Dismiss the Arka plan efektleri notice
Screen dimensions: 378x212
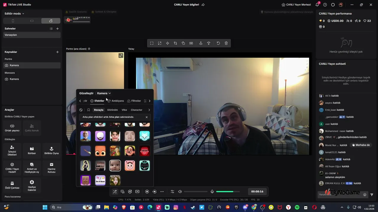click(146, 117)
